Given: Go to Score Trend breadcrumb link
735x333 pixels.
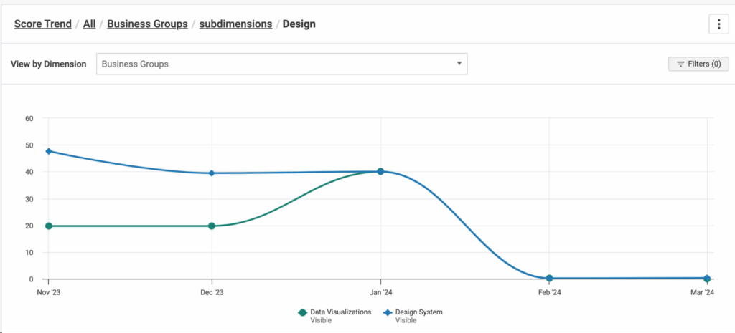Looking at the screenshot, I should tap(43, 24).
